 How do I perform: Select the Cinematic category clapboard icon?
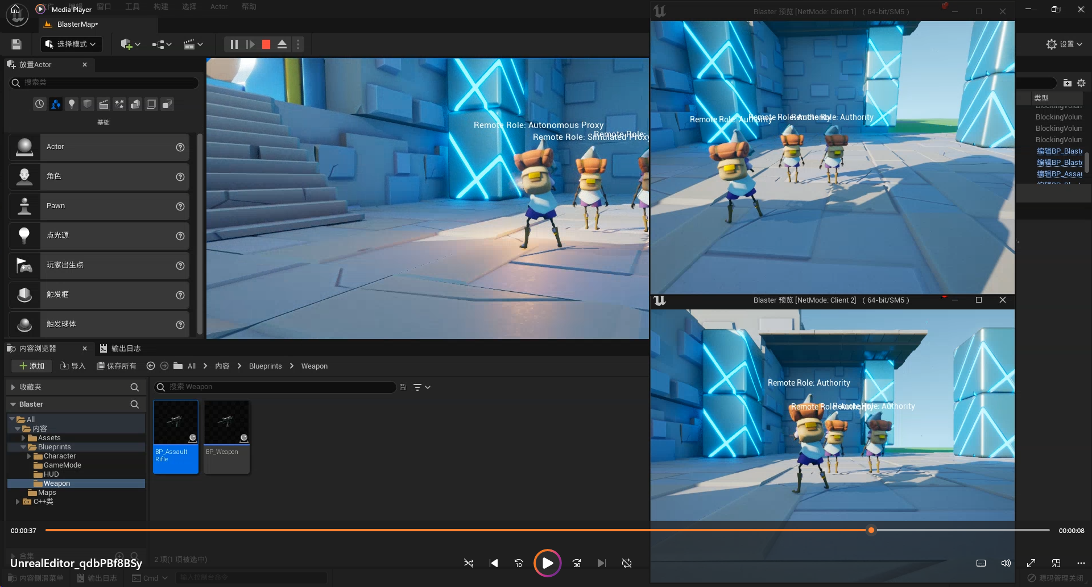coord(104,104)
